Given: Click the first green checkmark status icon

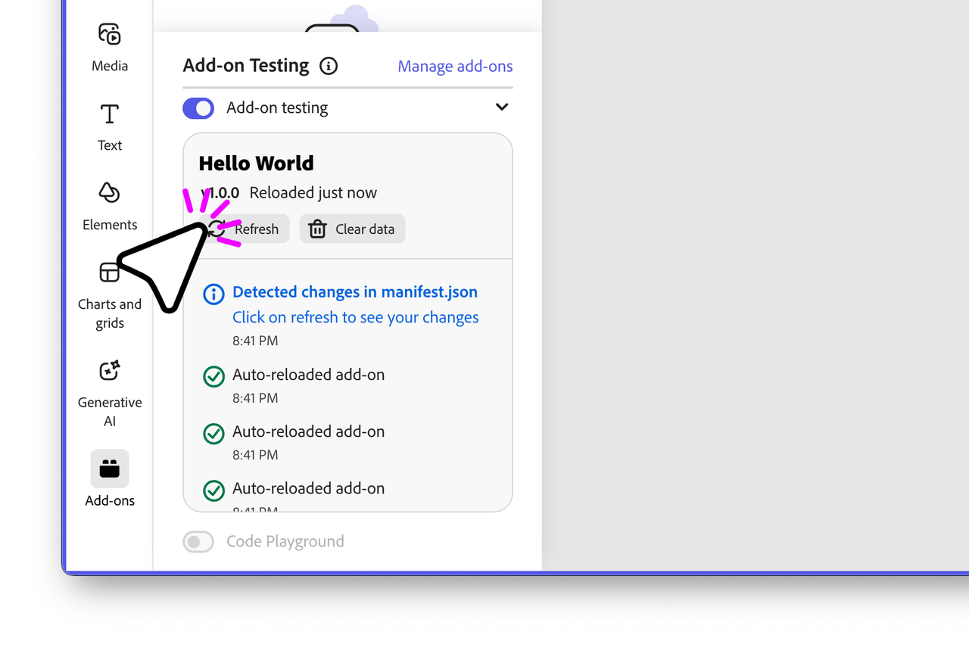Looking at the screenshot, I should [x=214, y=376].
